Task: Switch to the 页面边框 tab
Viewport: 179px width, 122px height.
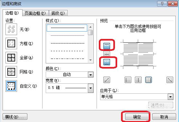Action: 35,13
